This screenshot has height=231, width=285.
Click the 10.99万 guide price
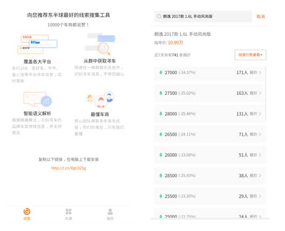click(175, 43)
